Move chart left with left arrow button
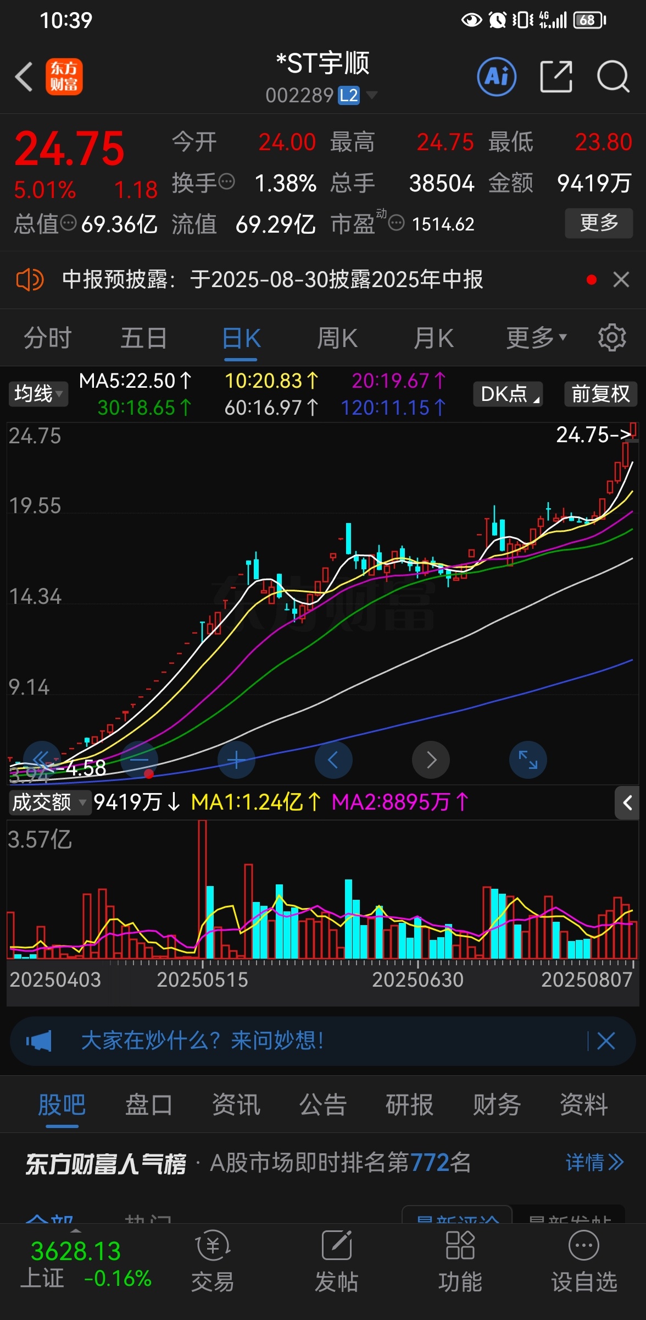This screenshot has height=1320, width=646. [x=333, y=760]
